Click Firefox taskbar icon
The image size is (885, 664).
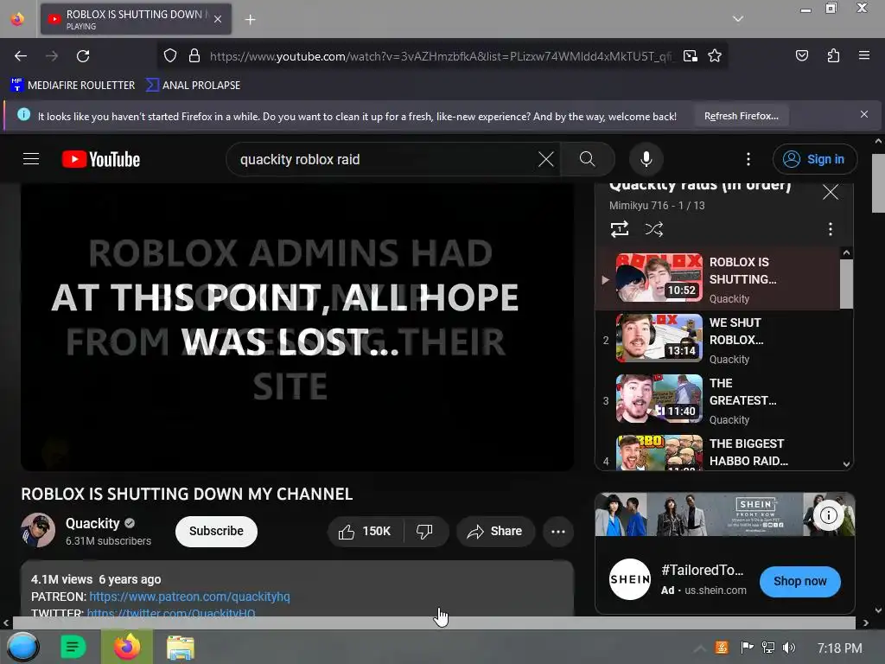(x=127, y=647)
